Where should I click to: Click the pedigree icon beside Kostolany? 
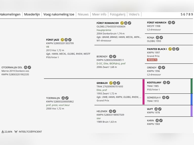(x=165, y=83)
